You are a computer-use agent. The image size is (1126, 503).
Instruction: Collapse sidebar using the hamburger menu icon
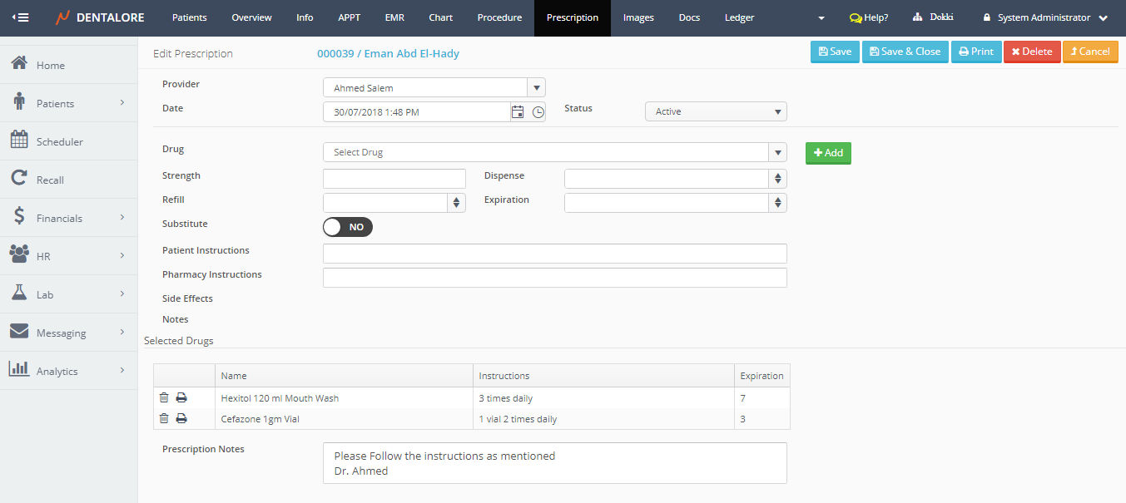coord(20,17)
